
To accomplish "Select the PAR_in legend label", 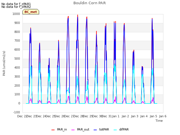I will click(x=62, y=129).
